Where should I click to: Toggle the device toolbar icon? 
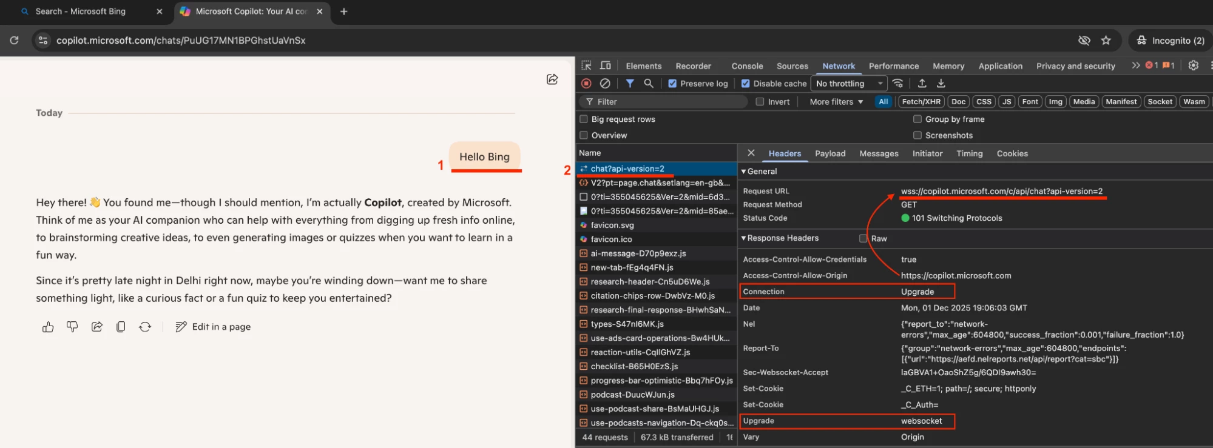(x=605, y=65)
